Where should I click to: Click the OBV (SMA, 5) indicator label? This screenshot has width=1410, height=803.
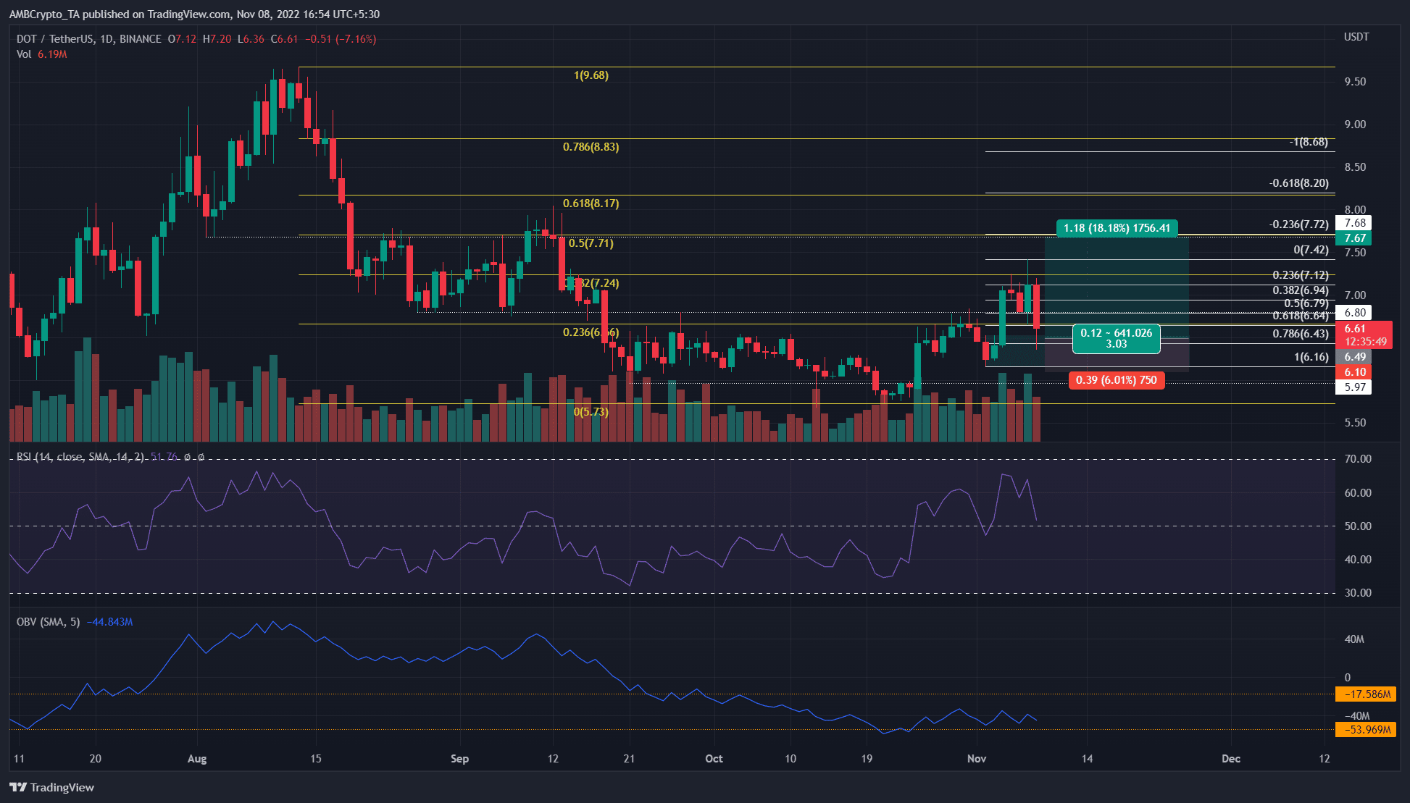tap(48, 622)
